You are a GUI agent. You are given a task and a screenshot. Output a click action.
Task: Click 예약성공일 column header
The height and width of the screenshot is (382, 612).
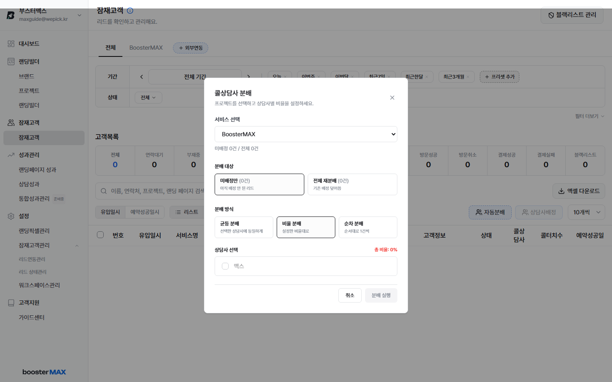590,236
